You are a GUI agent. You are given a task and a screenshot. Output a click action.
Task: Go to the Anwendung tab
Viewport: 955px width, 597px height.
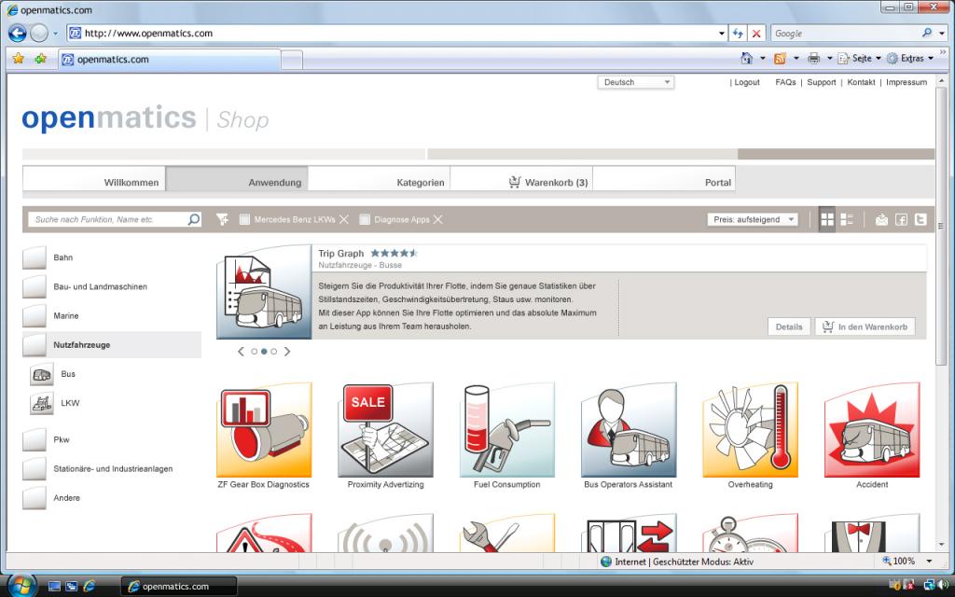tap(237, 179)
